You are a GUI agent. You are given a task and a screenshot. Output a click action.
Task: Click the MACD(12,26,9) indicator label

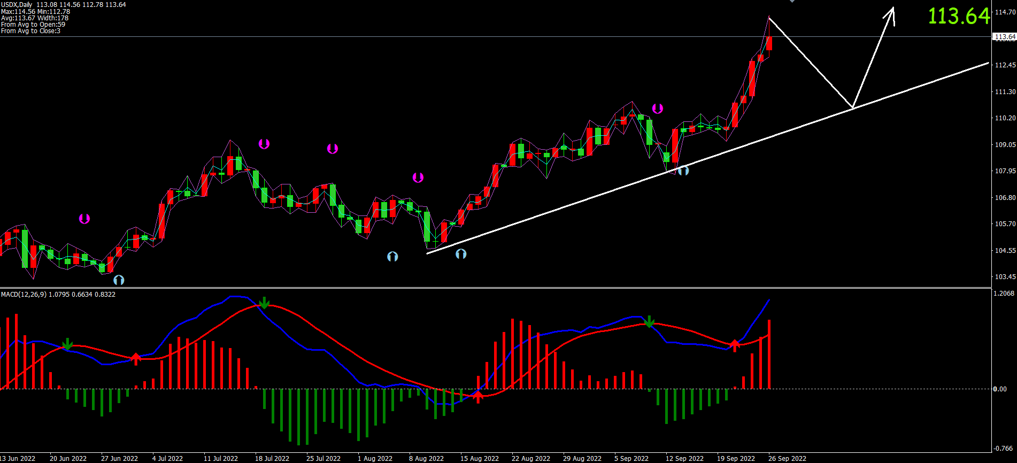click(x=24, y=295)
